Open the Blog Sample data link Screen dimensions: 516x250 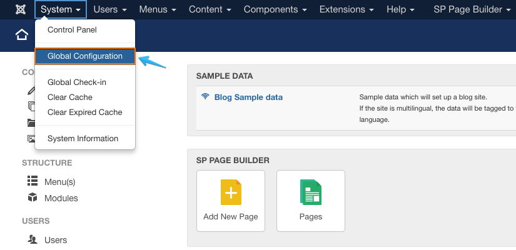coord(248,97)
